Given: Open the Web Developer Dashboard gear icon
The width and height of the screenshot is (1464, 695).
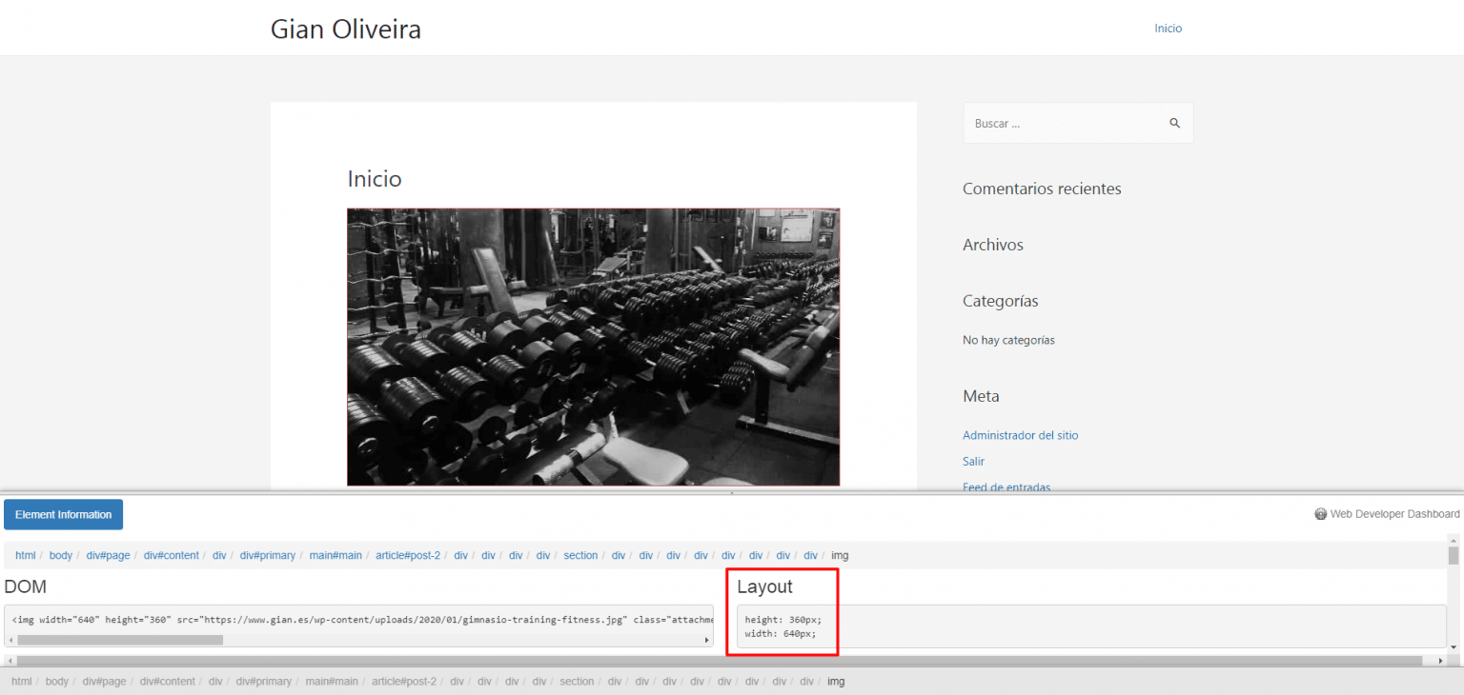Looking at the screenshot, I should click(x=1320, y=513).
